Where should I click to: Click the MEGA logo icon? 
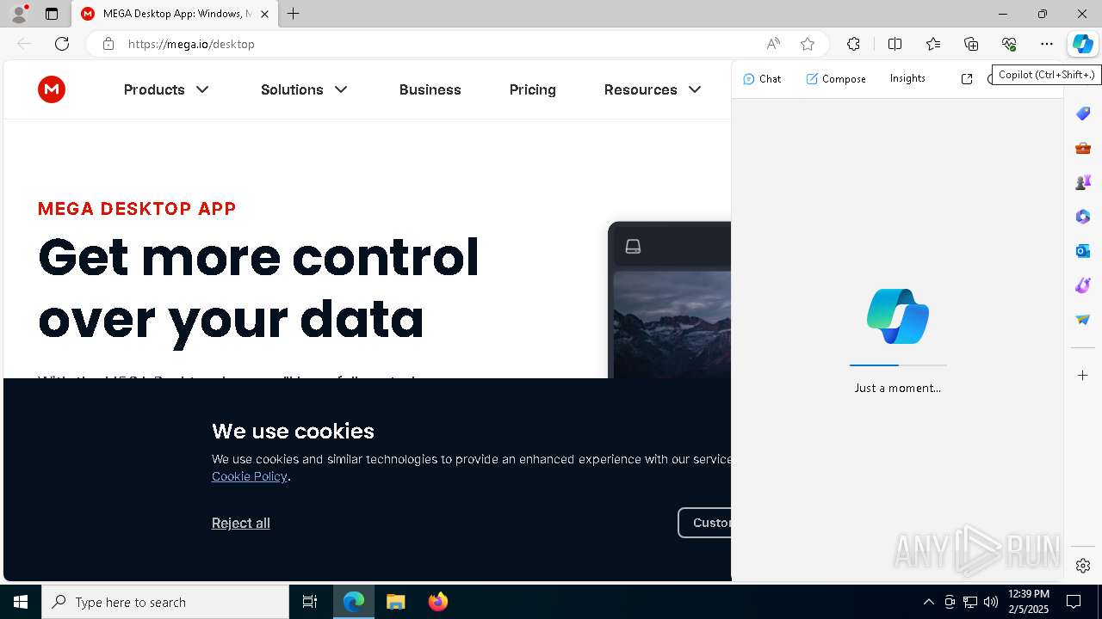(x=52, y=89)
